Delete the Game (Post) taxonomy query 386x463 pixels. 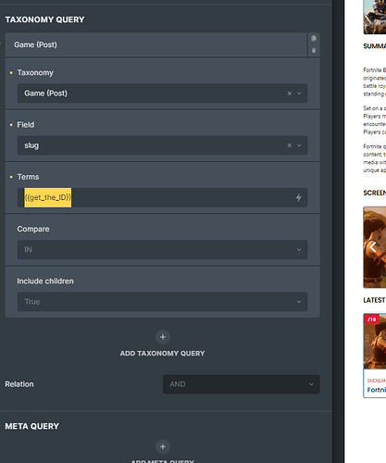tap(314, 50)
